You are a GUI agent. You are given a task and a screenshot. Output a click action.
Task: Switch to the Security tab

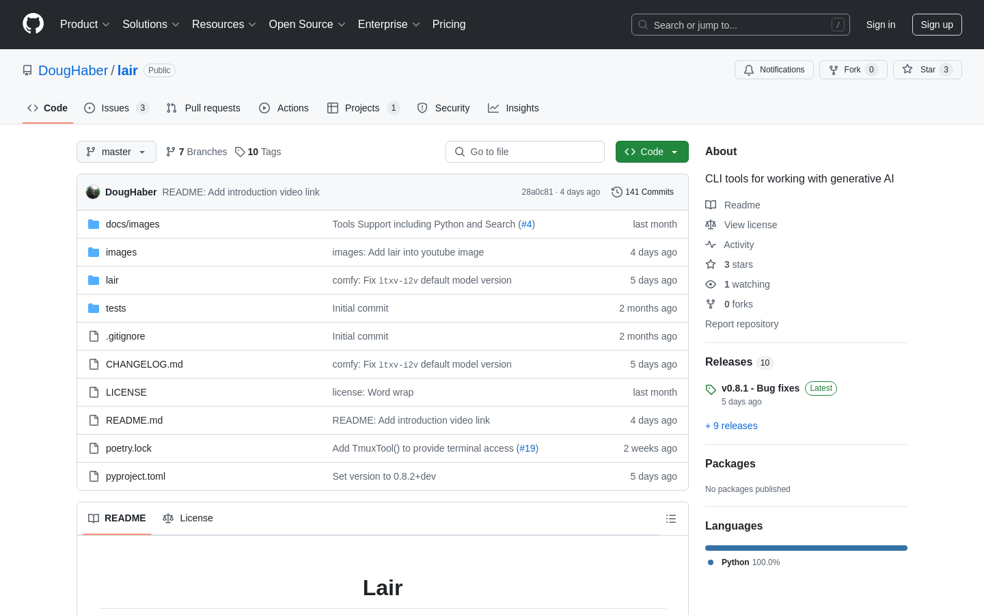(x=443, y=108)
